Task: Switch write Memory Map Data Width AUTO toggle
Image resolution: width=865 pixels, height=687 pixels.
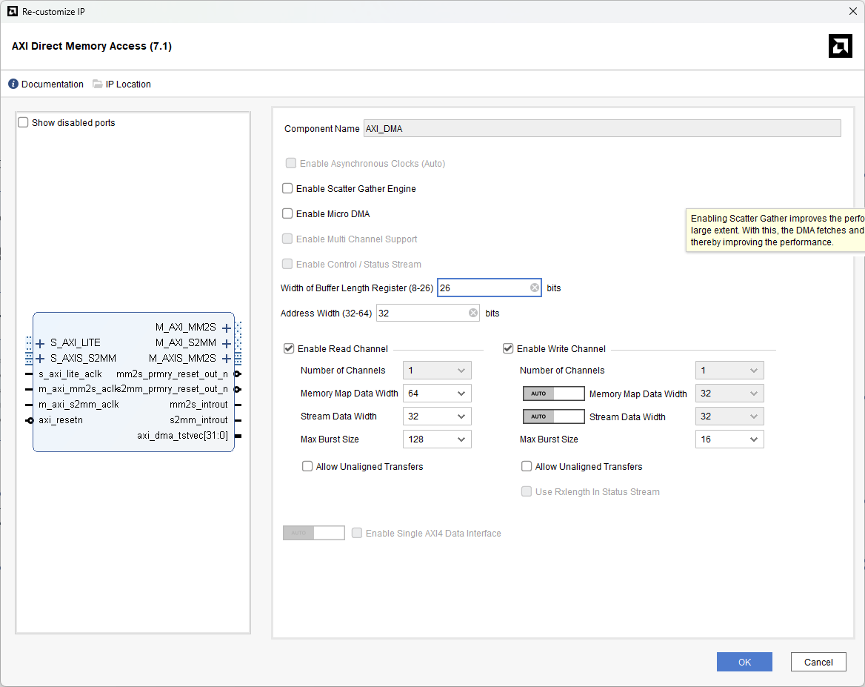Action: pos(553,394)
